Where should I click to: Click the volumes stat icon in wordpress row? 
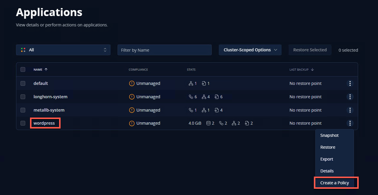[208, 123]
